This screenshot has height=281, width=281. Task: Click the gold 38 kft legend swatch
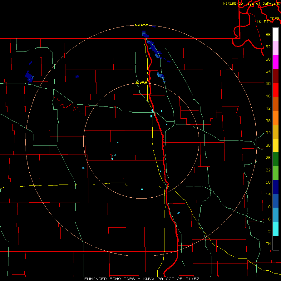pyautogui.click(x=276, y=132)
